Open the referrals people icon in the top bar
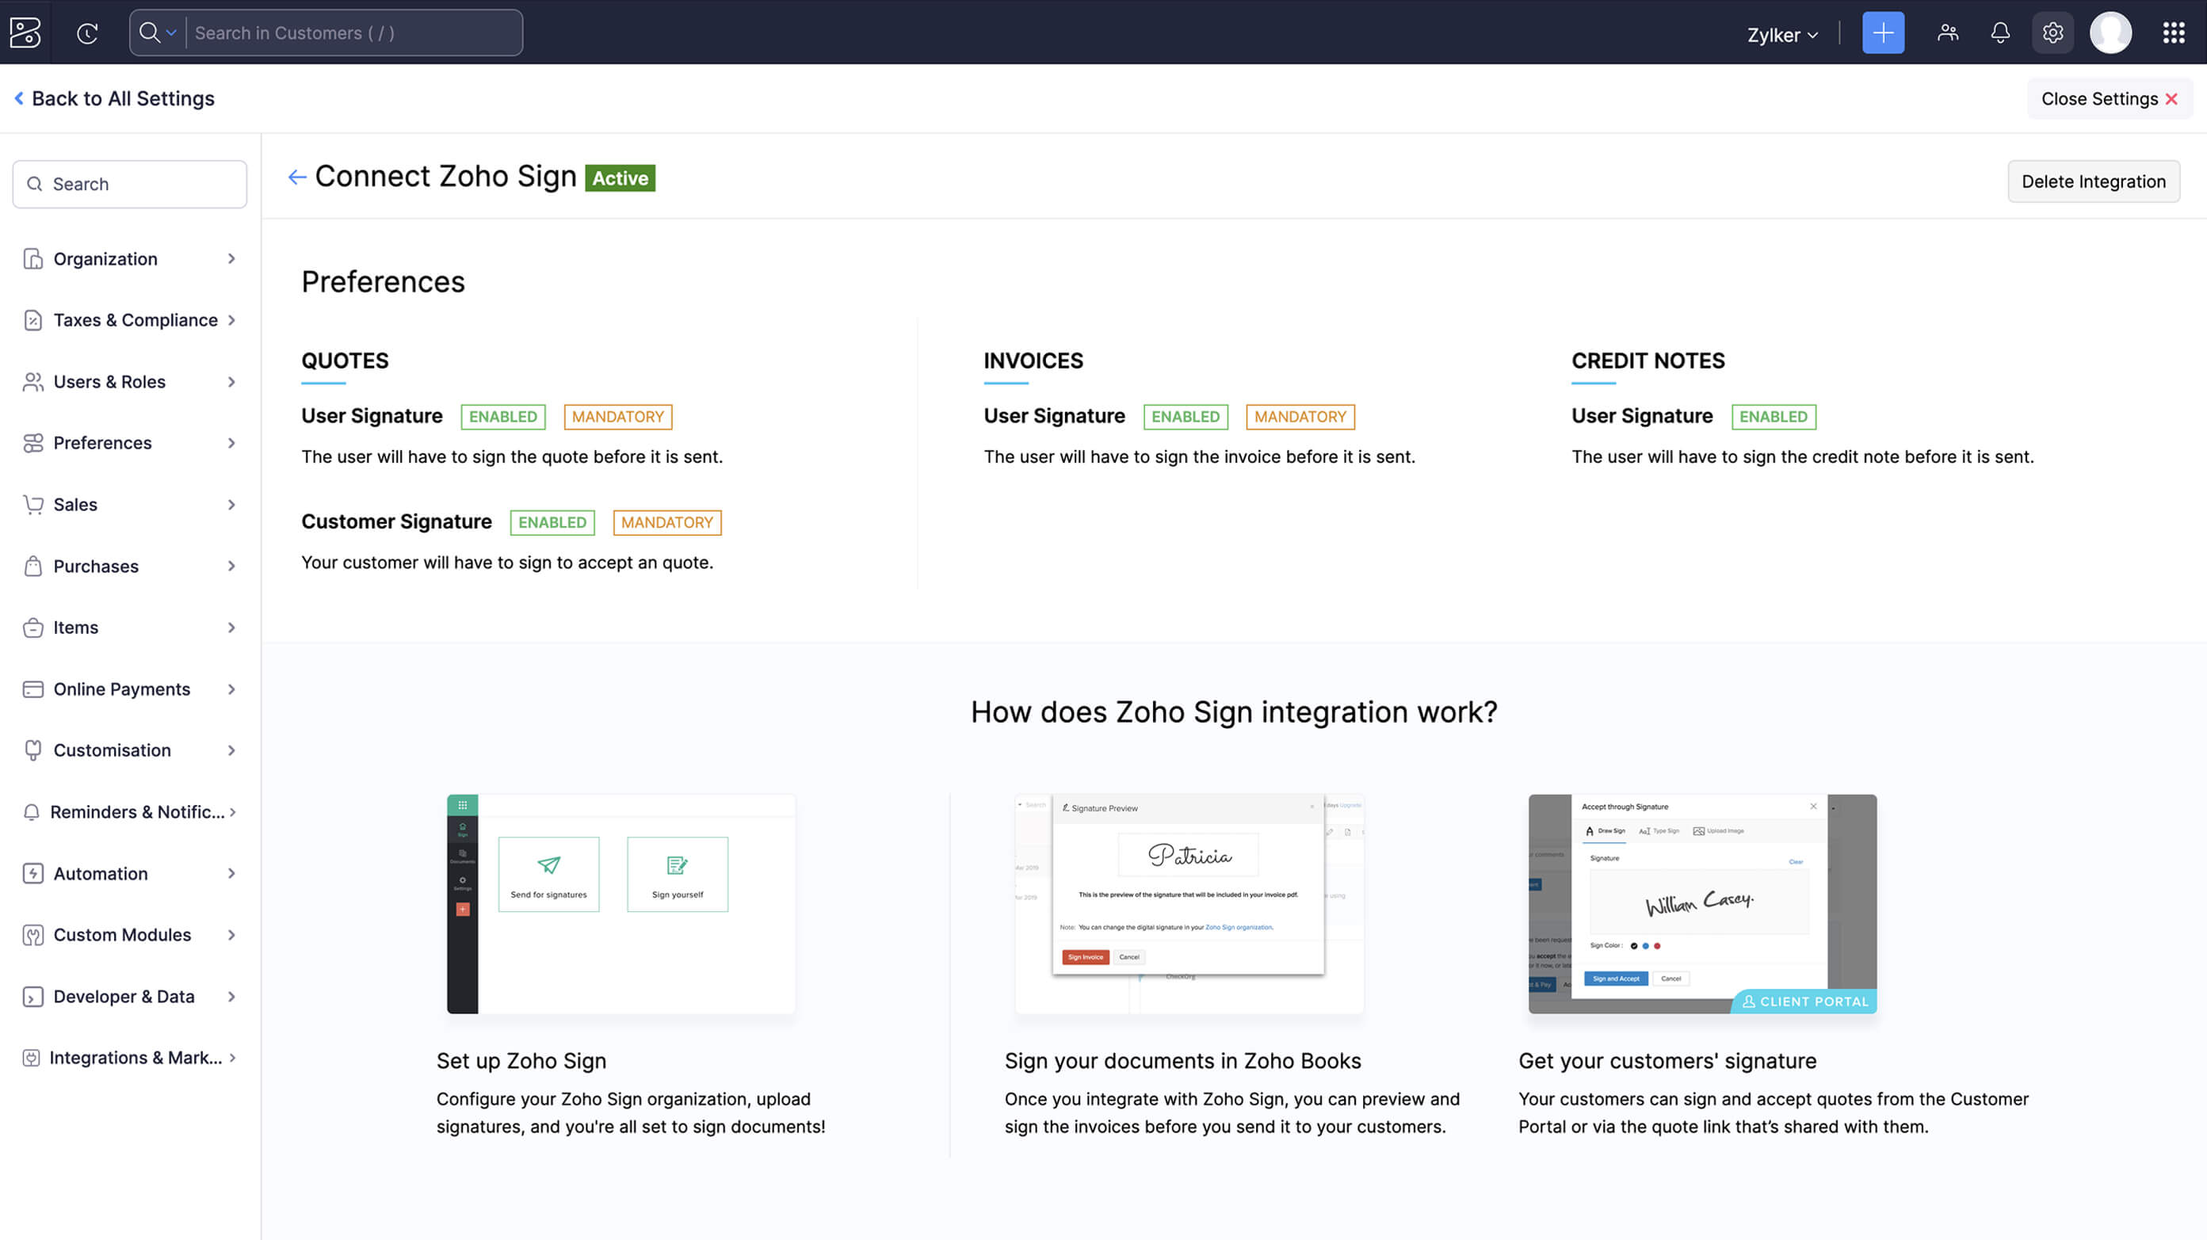The height and width of the screenshot is (1240, 2207). point(1947,32)
